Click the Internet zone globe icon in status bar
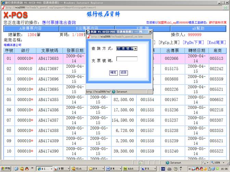Screen dimensions: 230x172 click(x=167, y=163)
